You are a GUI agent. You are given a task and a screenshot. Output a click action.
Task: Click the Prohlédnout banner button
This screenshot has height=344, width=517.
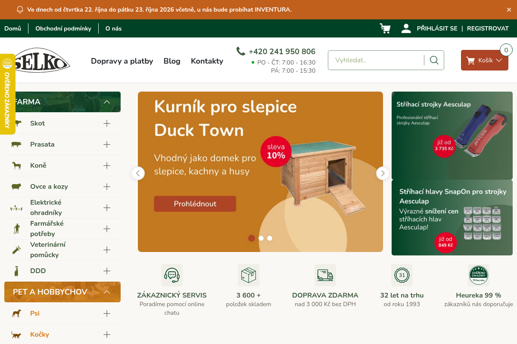(195, 204)
